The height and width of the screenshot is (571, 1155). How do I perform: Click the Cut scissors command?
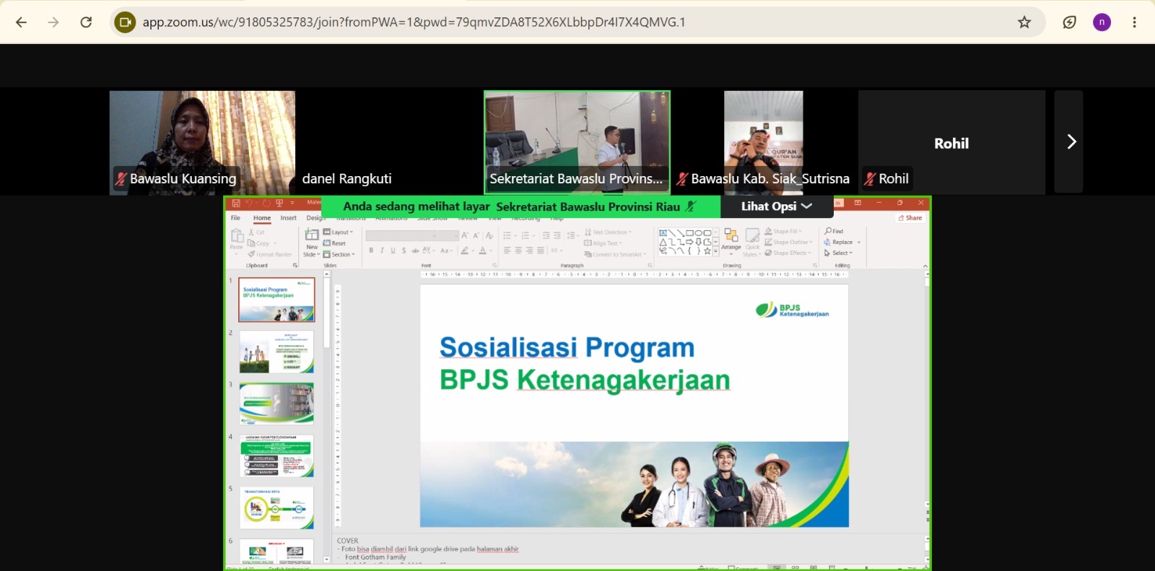coord(257,232)
